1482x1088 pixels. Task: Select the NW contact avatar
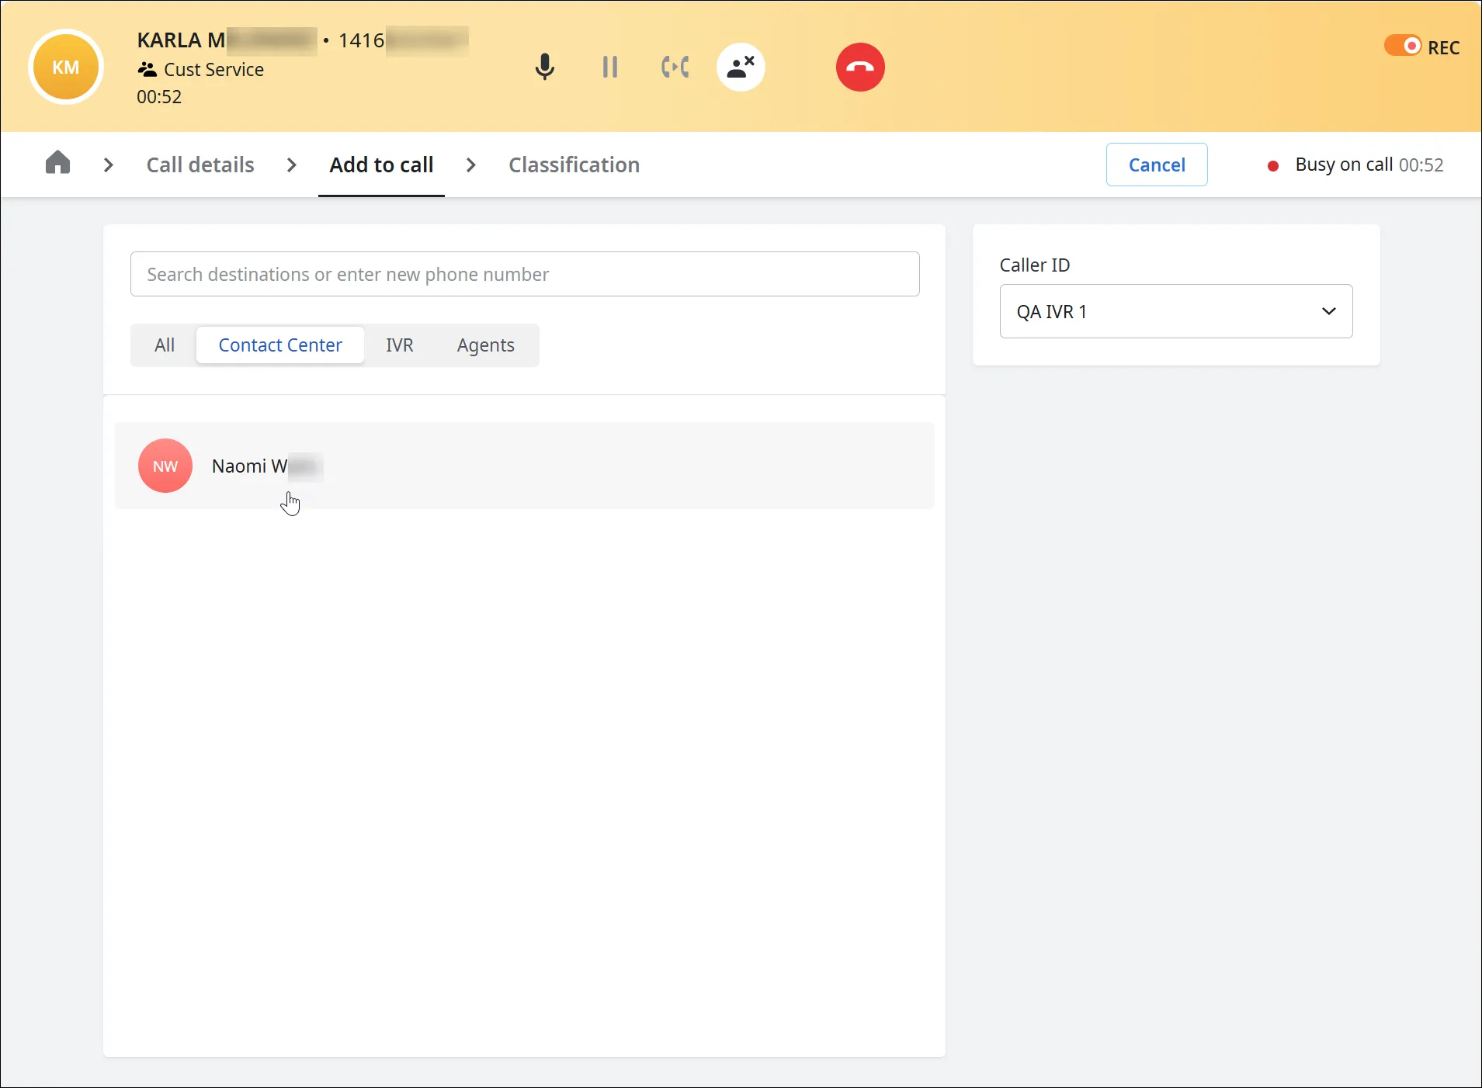coord(165,466)
